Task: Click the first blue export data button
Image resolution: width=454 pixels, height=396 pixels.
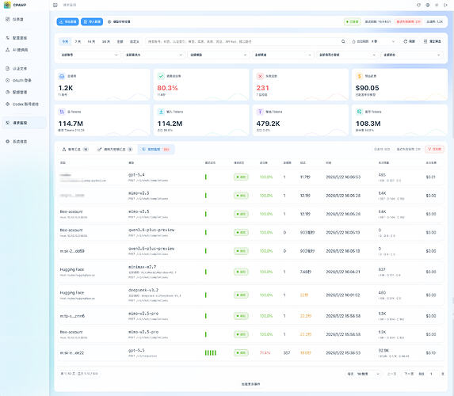Action: pyautogui.click(x=68, y=21)
